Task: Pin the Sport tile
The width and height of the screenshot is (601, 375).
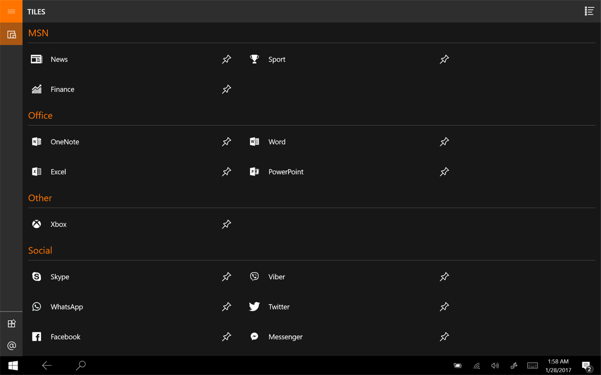Action: point(444,59)
